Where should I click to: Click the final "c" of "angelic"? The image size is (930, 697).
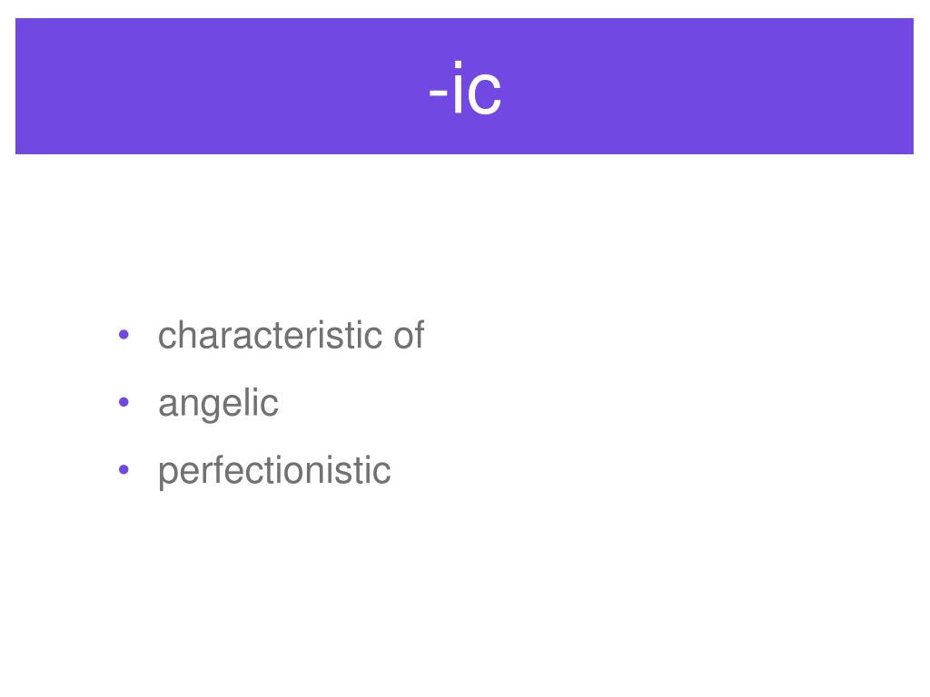(x=269, y=405)
